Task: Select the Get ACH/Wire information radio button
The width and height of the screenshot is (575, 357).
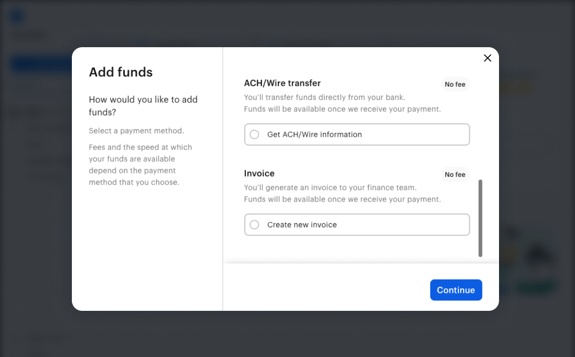Action: (x=255, y=134)
